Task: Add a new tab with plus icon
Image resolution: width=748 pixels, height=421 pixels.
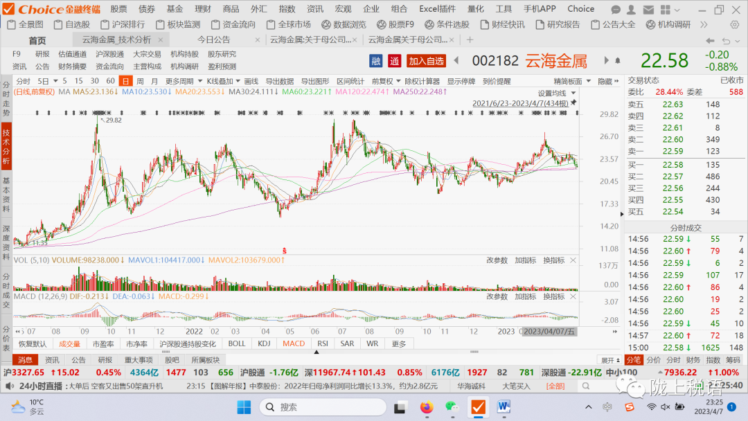Action: 470,40
